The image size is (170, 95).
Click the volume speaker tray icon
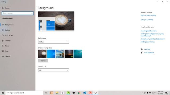pyautogui.click(x=155, y=93)
